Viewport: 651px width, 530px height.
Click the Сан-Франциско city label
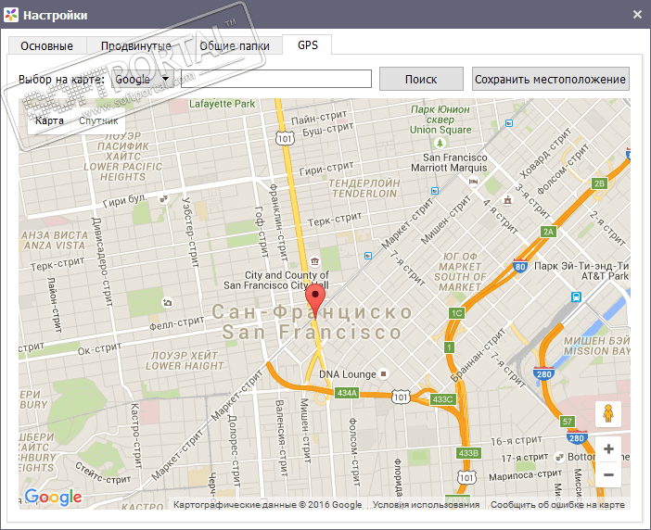pyautogui.click(x=312, y=312)
